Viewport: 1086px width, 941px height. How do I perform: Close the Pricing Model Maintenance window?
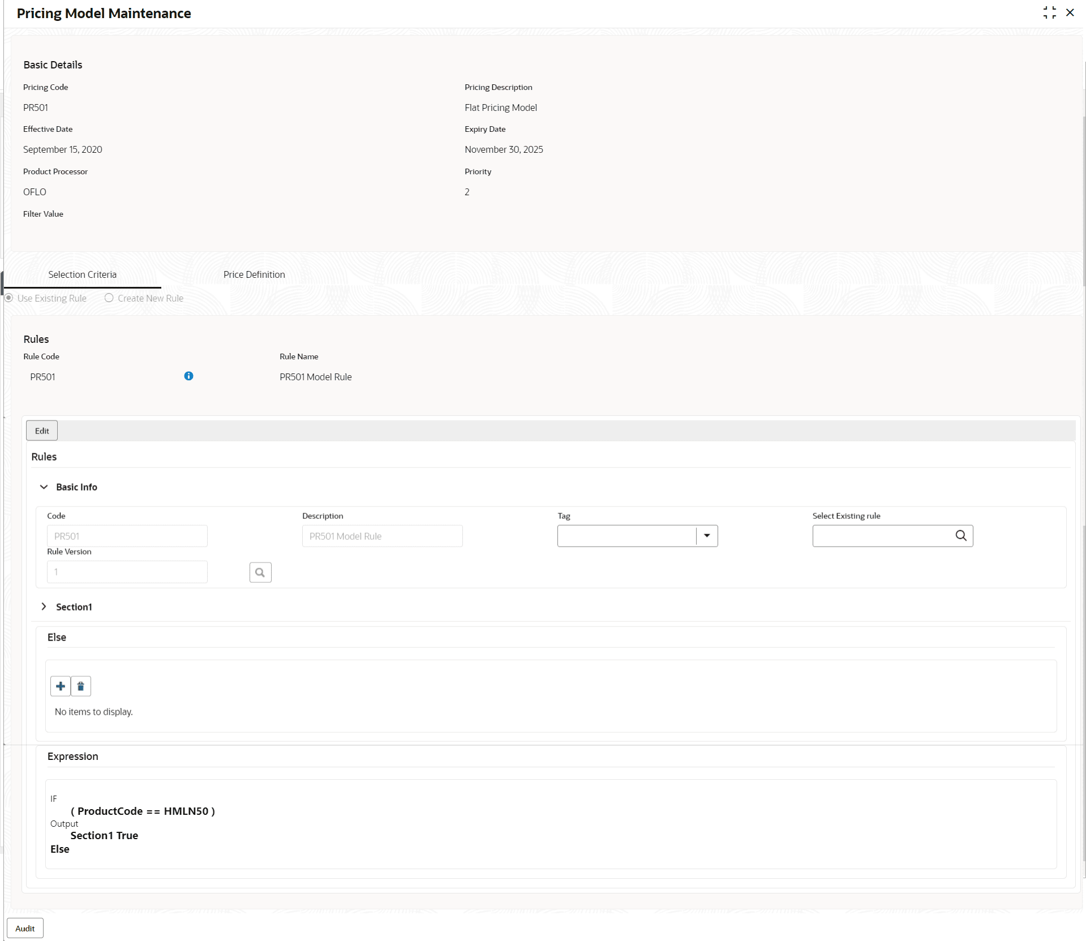click(x=1070, y=12)
